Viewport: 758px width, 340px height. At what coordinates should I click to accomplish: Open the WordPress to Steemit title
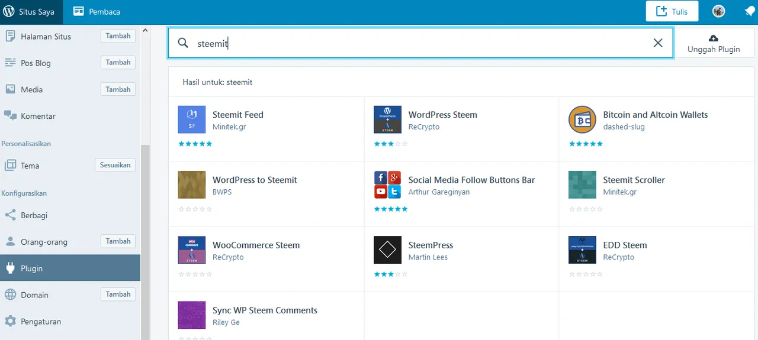255,180
